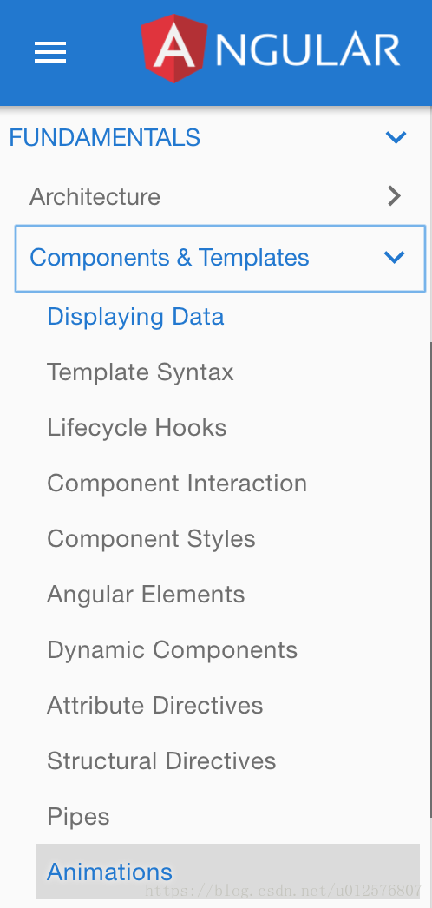
Task: Open Structural Directives page
Action: [x=161, y=761]
